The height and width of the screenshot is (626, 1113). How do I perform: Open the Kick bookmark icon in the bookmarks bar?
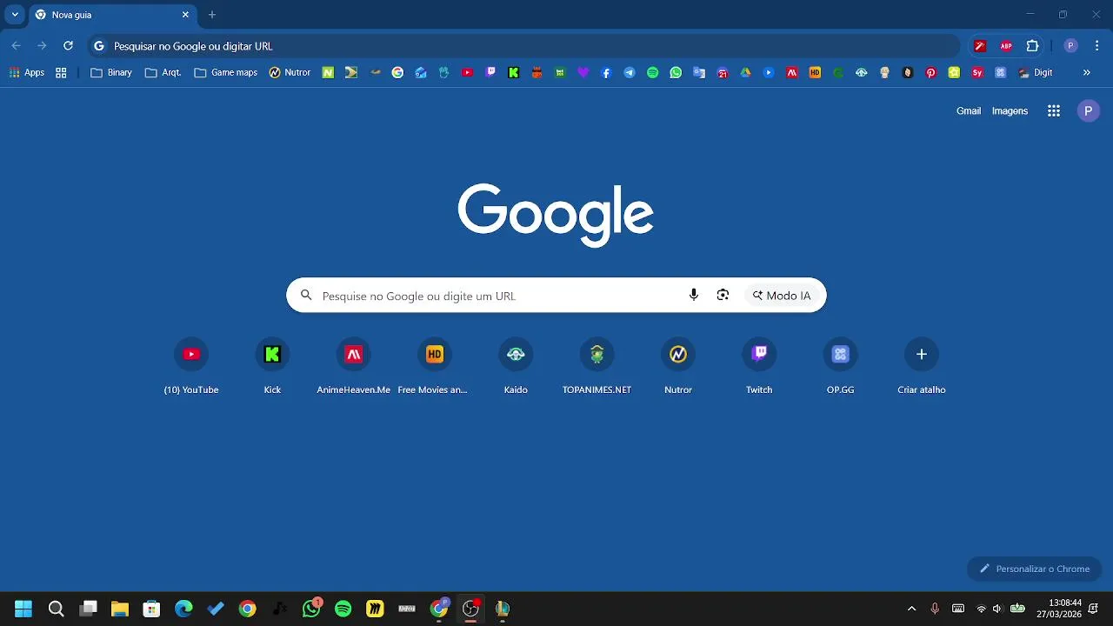(x=514, y=73)
